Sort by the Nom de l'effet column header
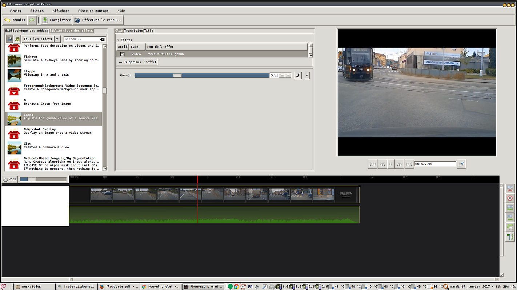Screen dimensions: 517x290 pos(227,47)
